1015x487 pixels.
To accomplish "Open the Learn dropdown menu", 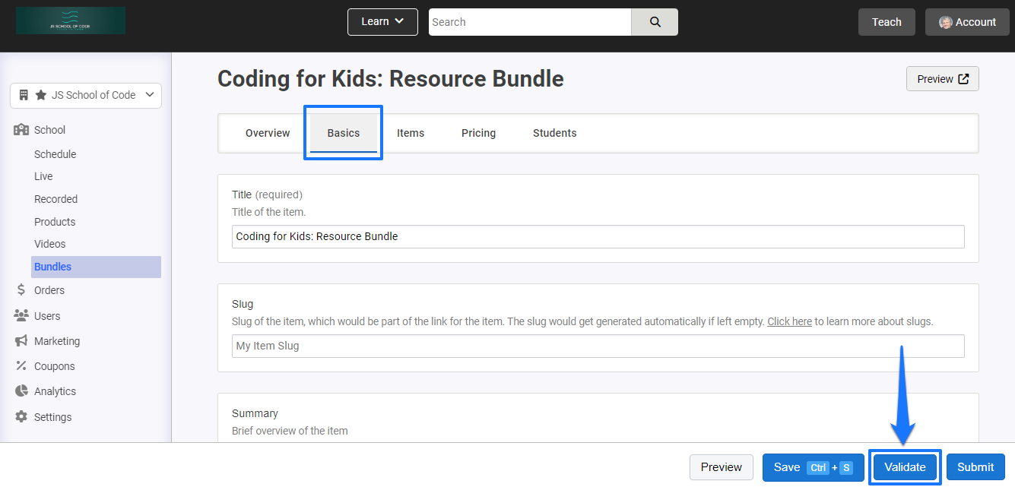I will (x=382, y=22).
